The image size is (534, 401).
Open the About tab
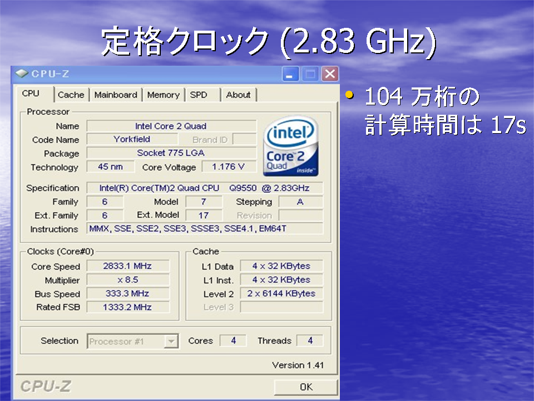pyautogui.click(x=239, y=95)
